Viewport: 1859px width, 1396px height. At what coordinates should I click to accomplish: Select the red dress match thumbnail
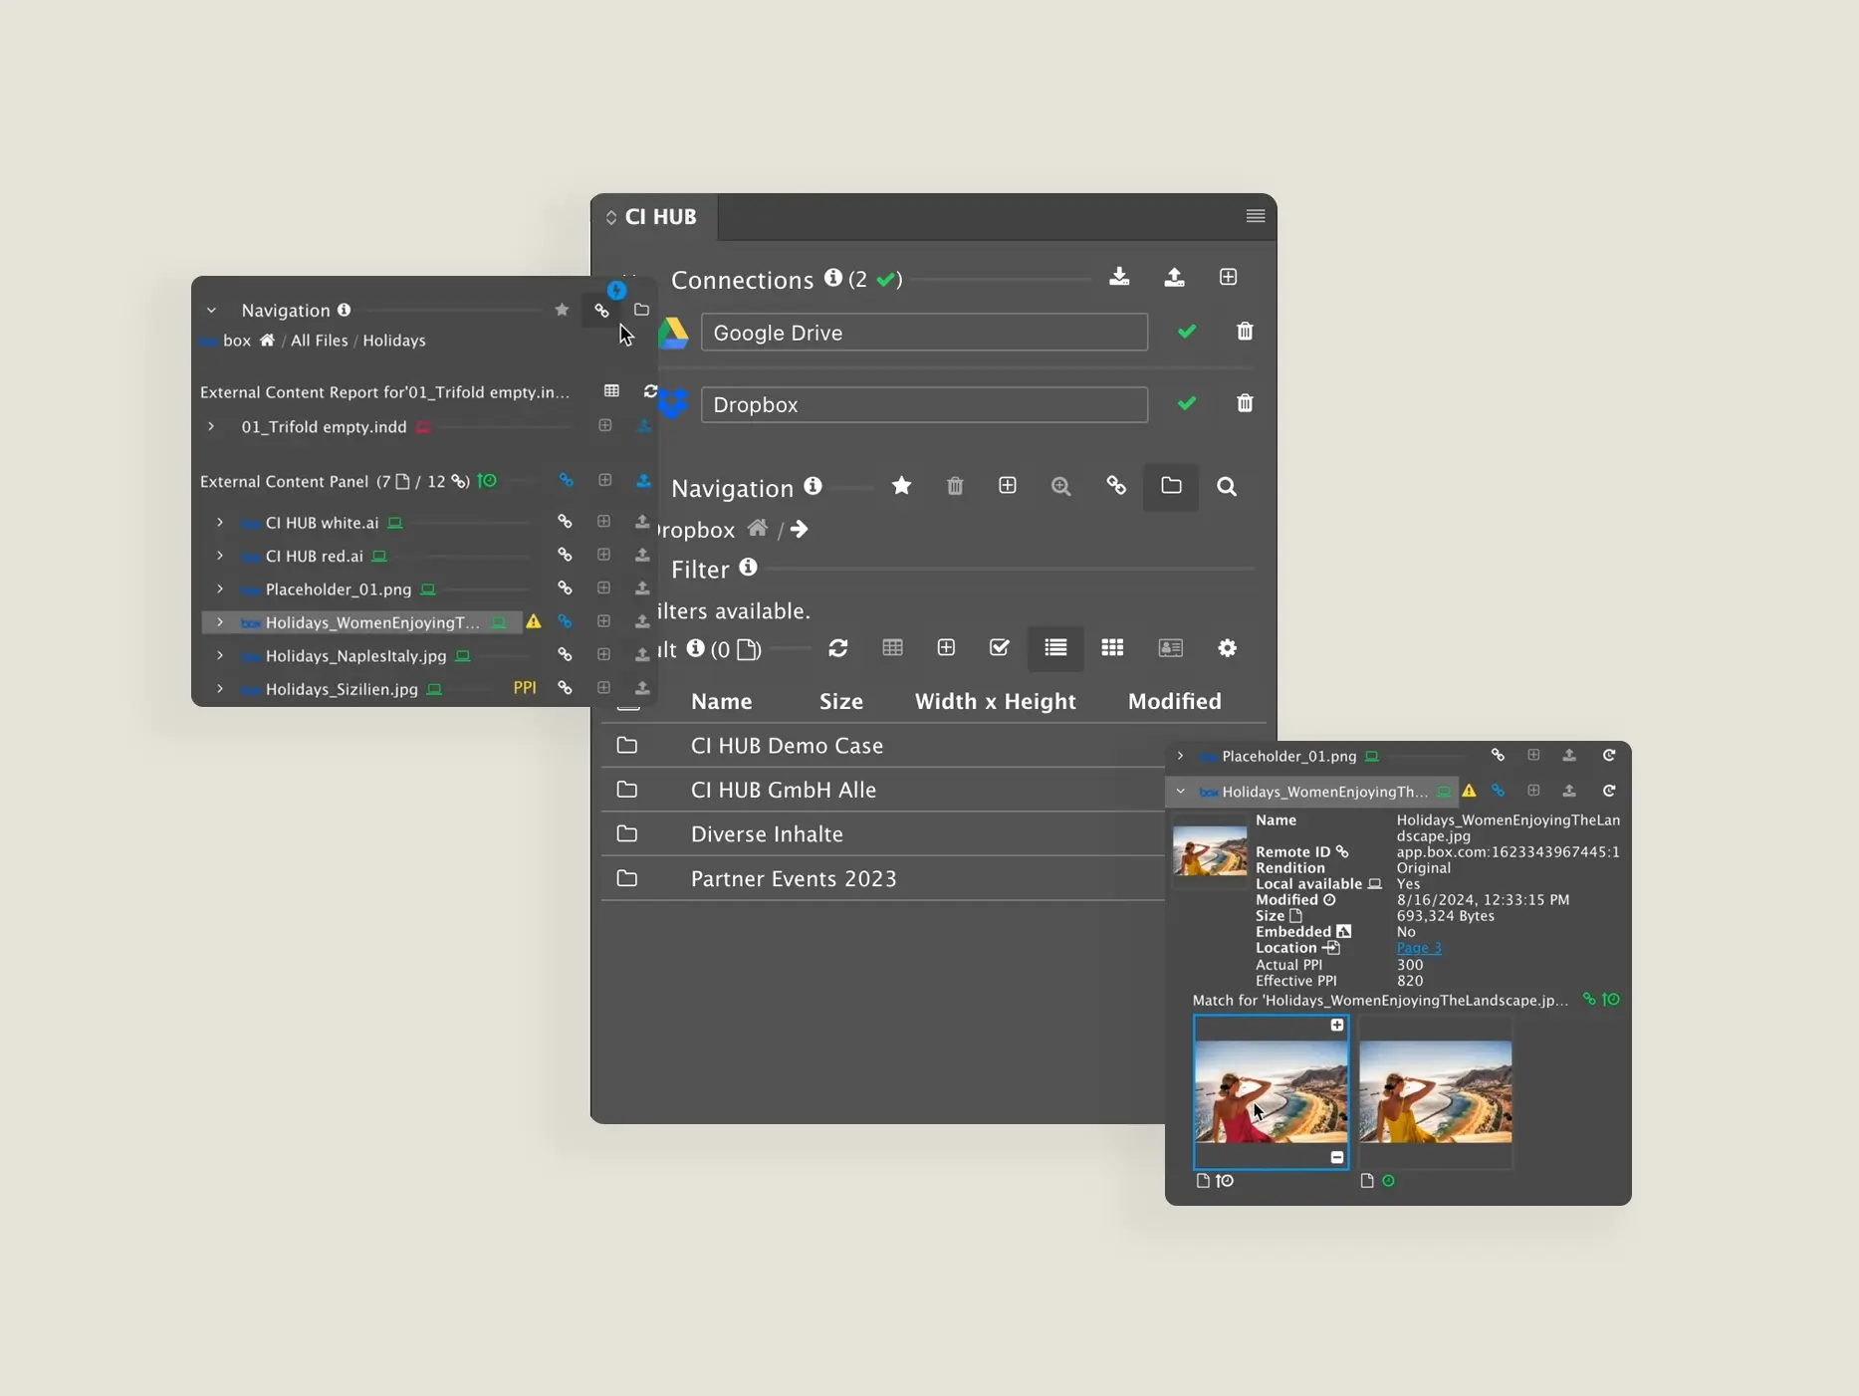click(x=1271, y=1092)
